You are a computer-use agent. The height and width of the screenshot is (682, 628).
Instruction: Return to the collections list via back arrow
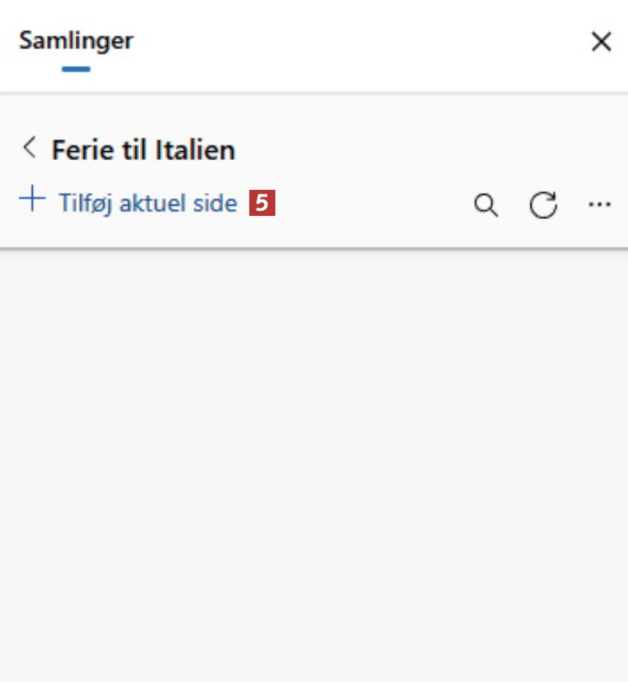(29, 148)
